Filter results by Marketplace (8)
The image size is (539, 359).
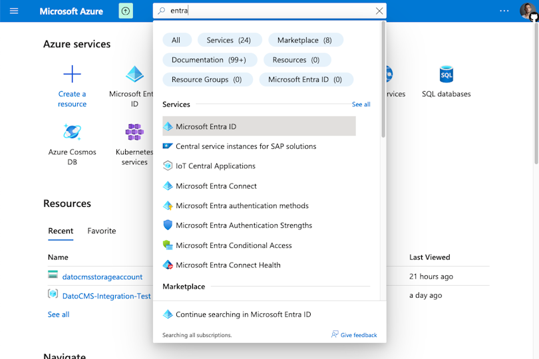[305, 40]
